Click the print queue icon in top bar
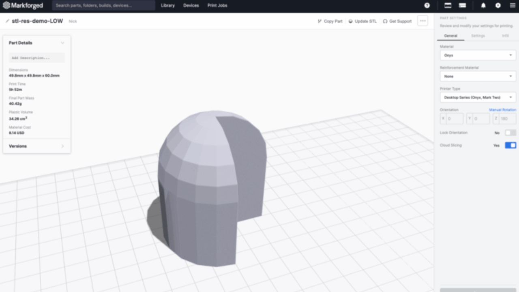Image resolution: width=519 pixels, height=292 pixels. click(x=463, y=5)
